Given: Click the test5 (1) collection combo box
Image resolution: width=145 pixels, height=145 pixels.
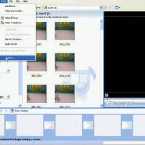Looking at the screenshot, I should click(x=73, y=8).
